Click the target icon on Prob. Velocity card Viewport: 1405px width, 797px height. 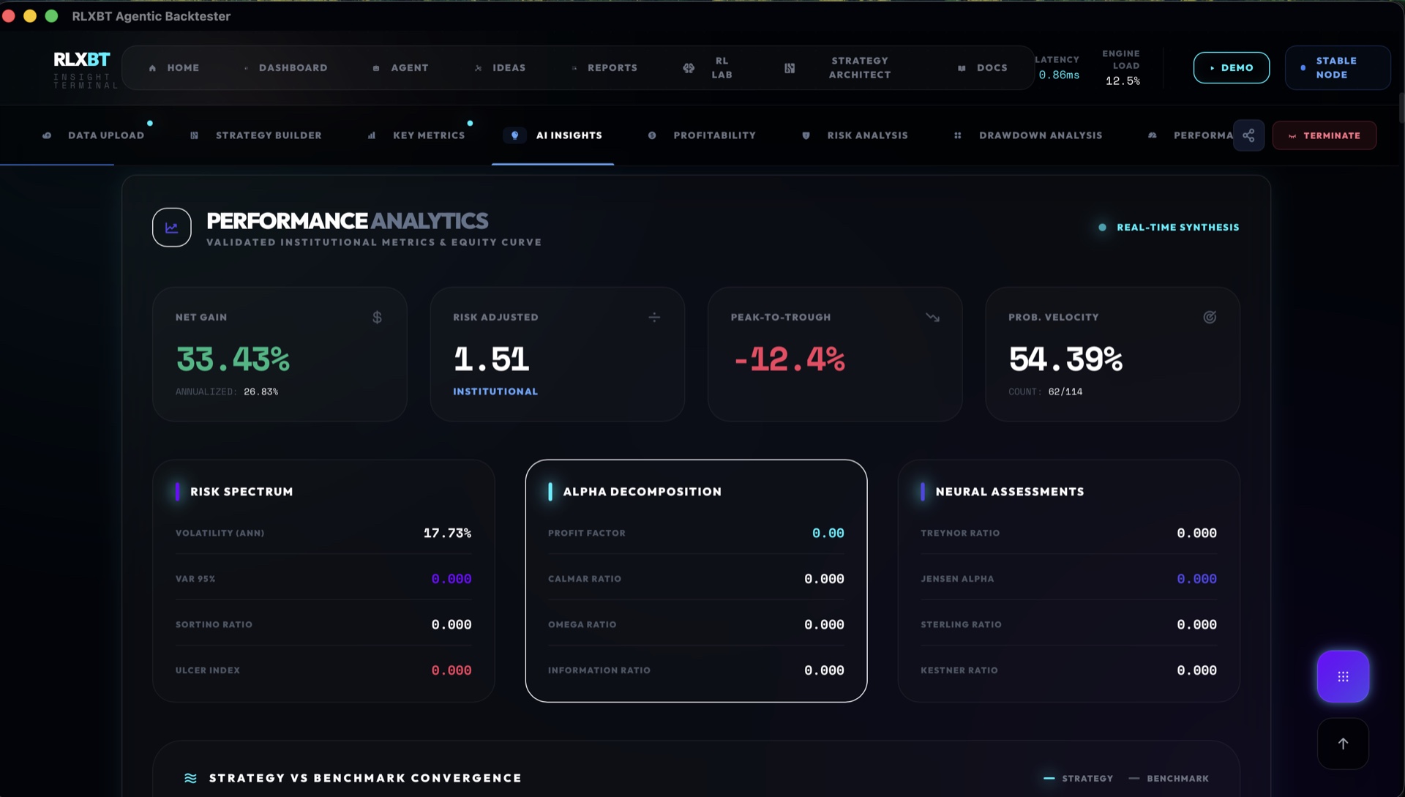tap(1210, 318)
